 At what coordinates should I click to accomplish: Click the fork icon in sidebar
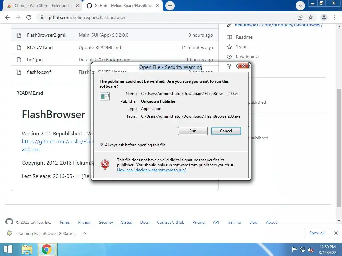click(229, 66)
